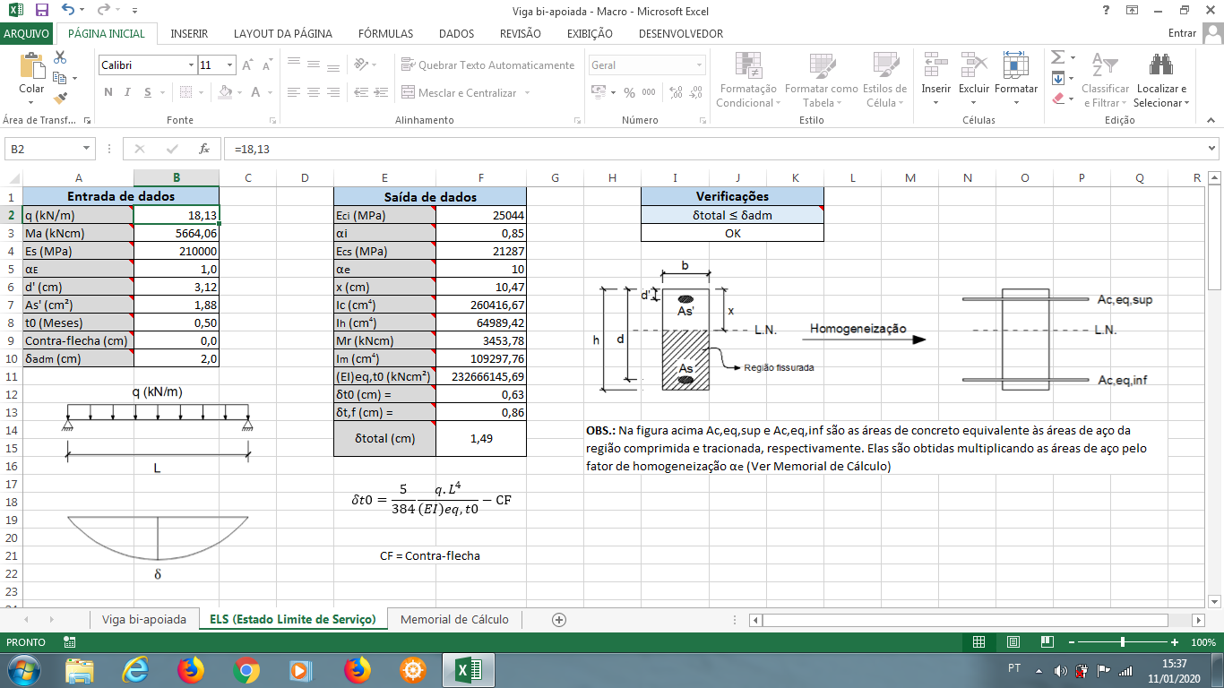
Task: Click the Undo arrow in quick access toolbar
Action: (x=69, y=10)
